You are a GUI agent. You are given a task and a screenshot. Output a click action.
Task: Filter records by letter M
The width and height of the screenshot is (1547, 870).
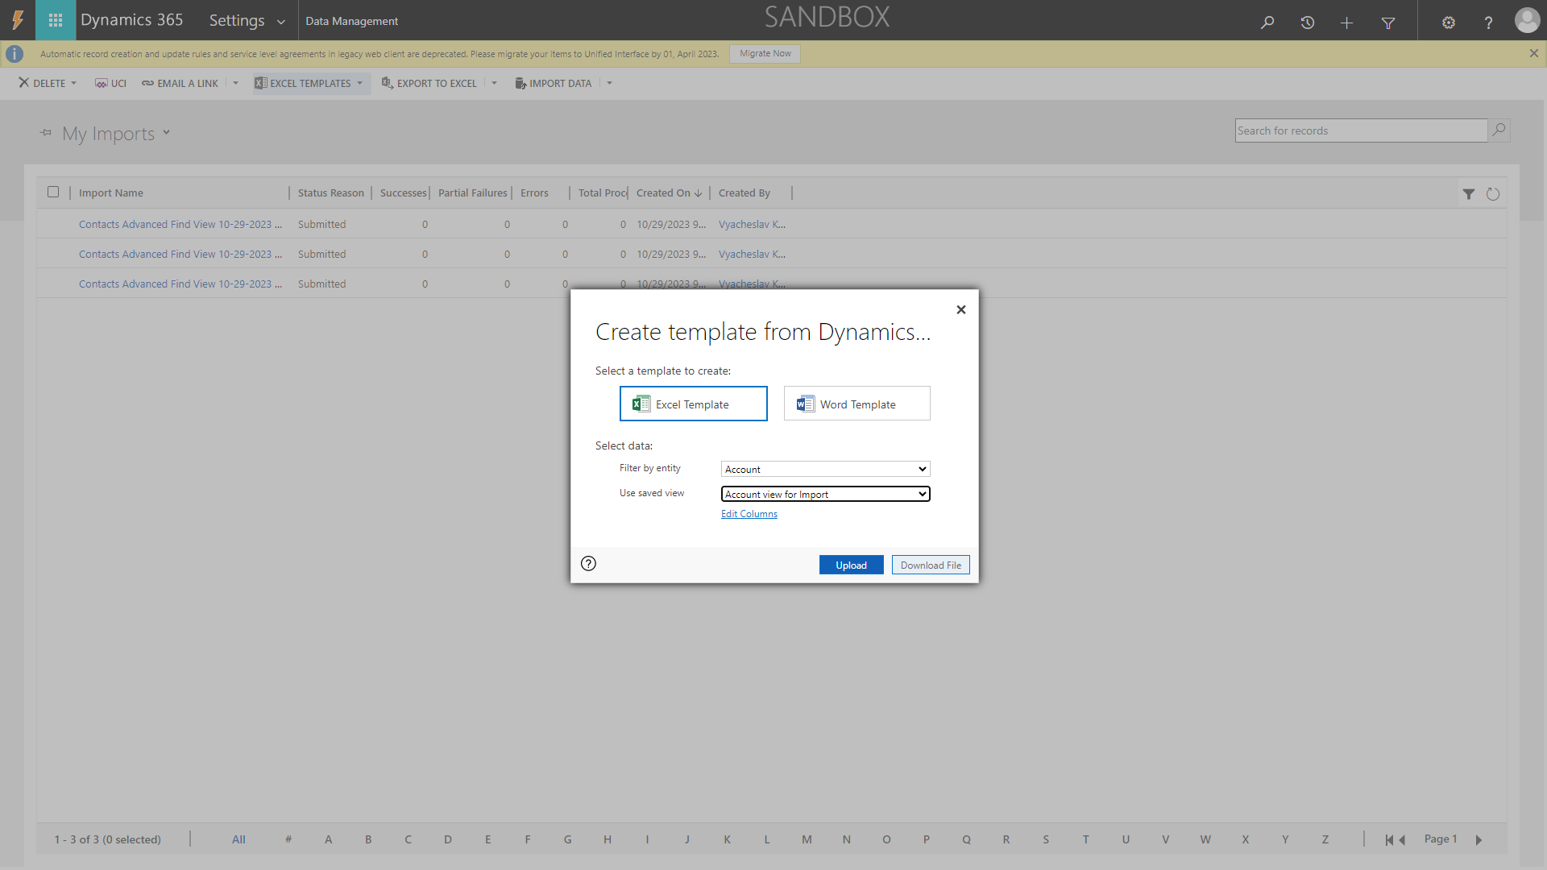click(807, 839)
